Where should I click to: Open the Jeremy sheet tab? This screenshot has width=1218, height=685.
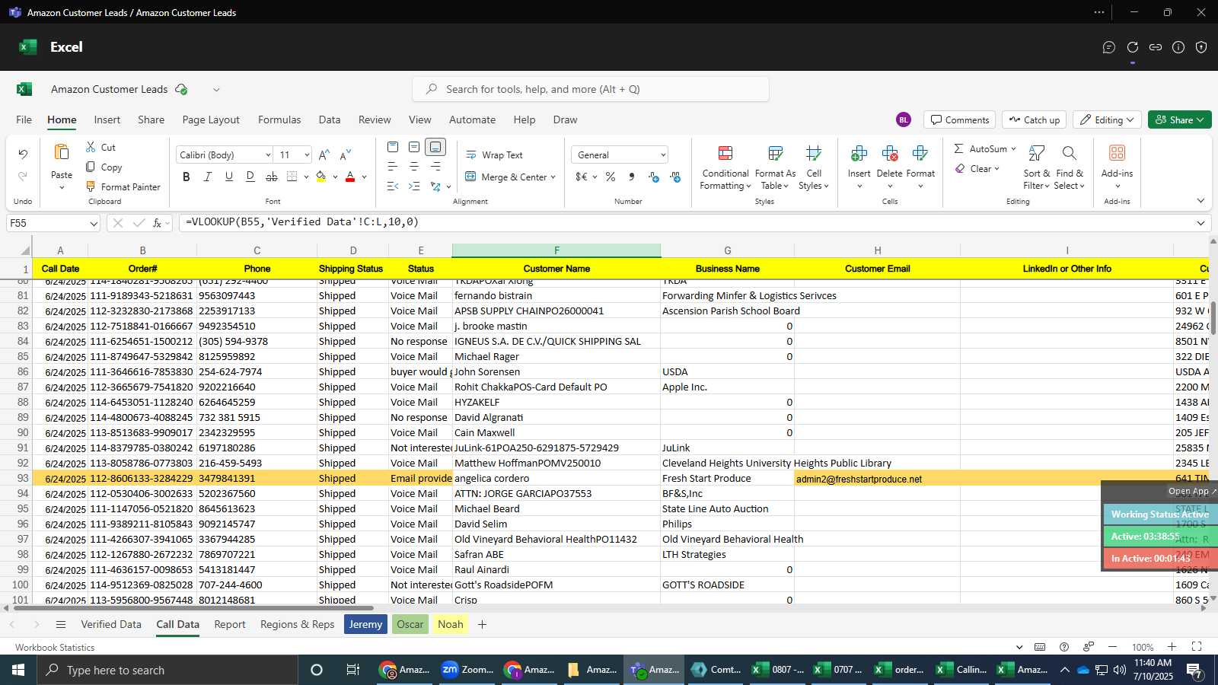tap(365, 624)
